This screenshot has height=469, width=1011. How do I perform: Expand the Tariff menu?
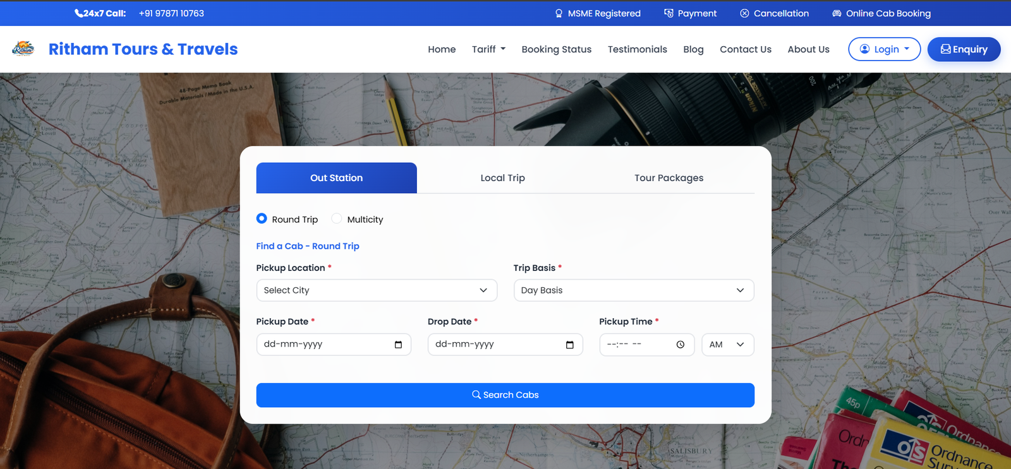[488, 49]
